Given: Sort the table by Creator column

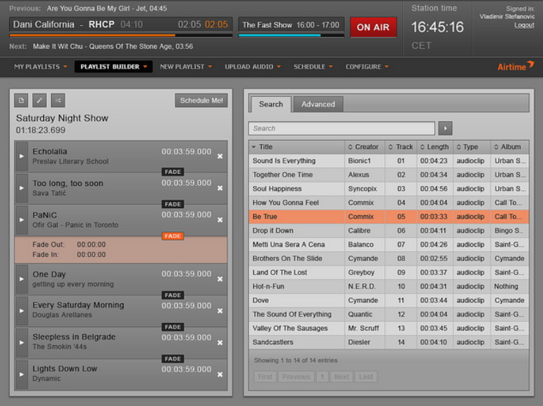Looking at the screenshot, I should 365,147.
